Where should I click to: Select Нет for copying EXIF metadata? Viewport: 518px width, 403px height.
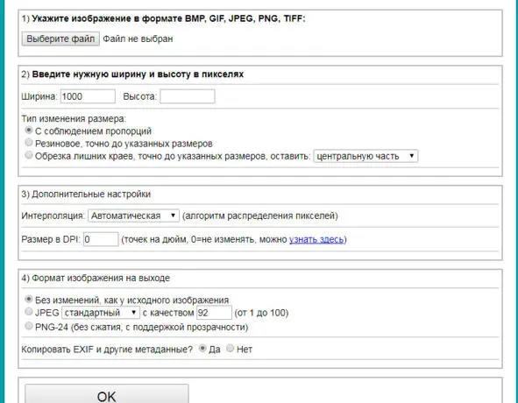click(230, 348)
